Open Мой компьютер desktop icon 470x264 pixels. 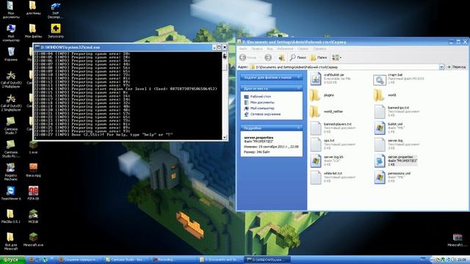(x=11, y=33)
